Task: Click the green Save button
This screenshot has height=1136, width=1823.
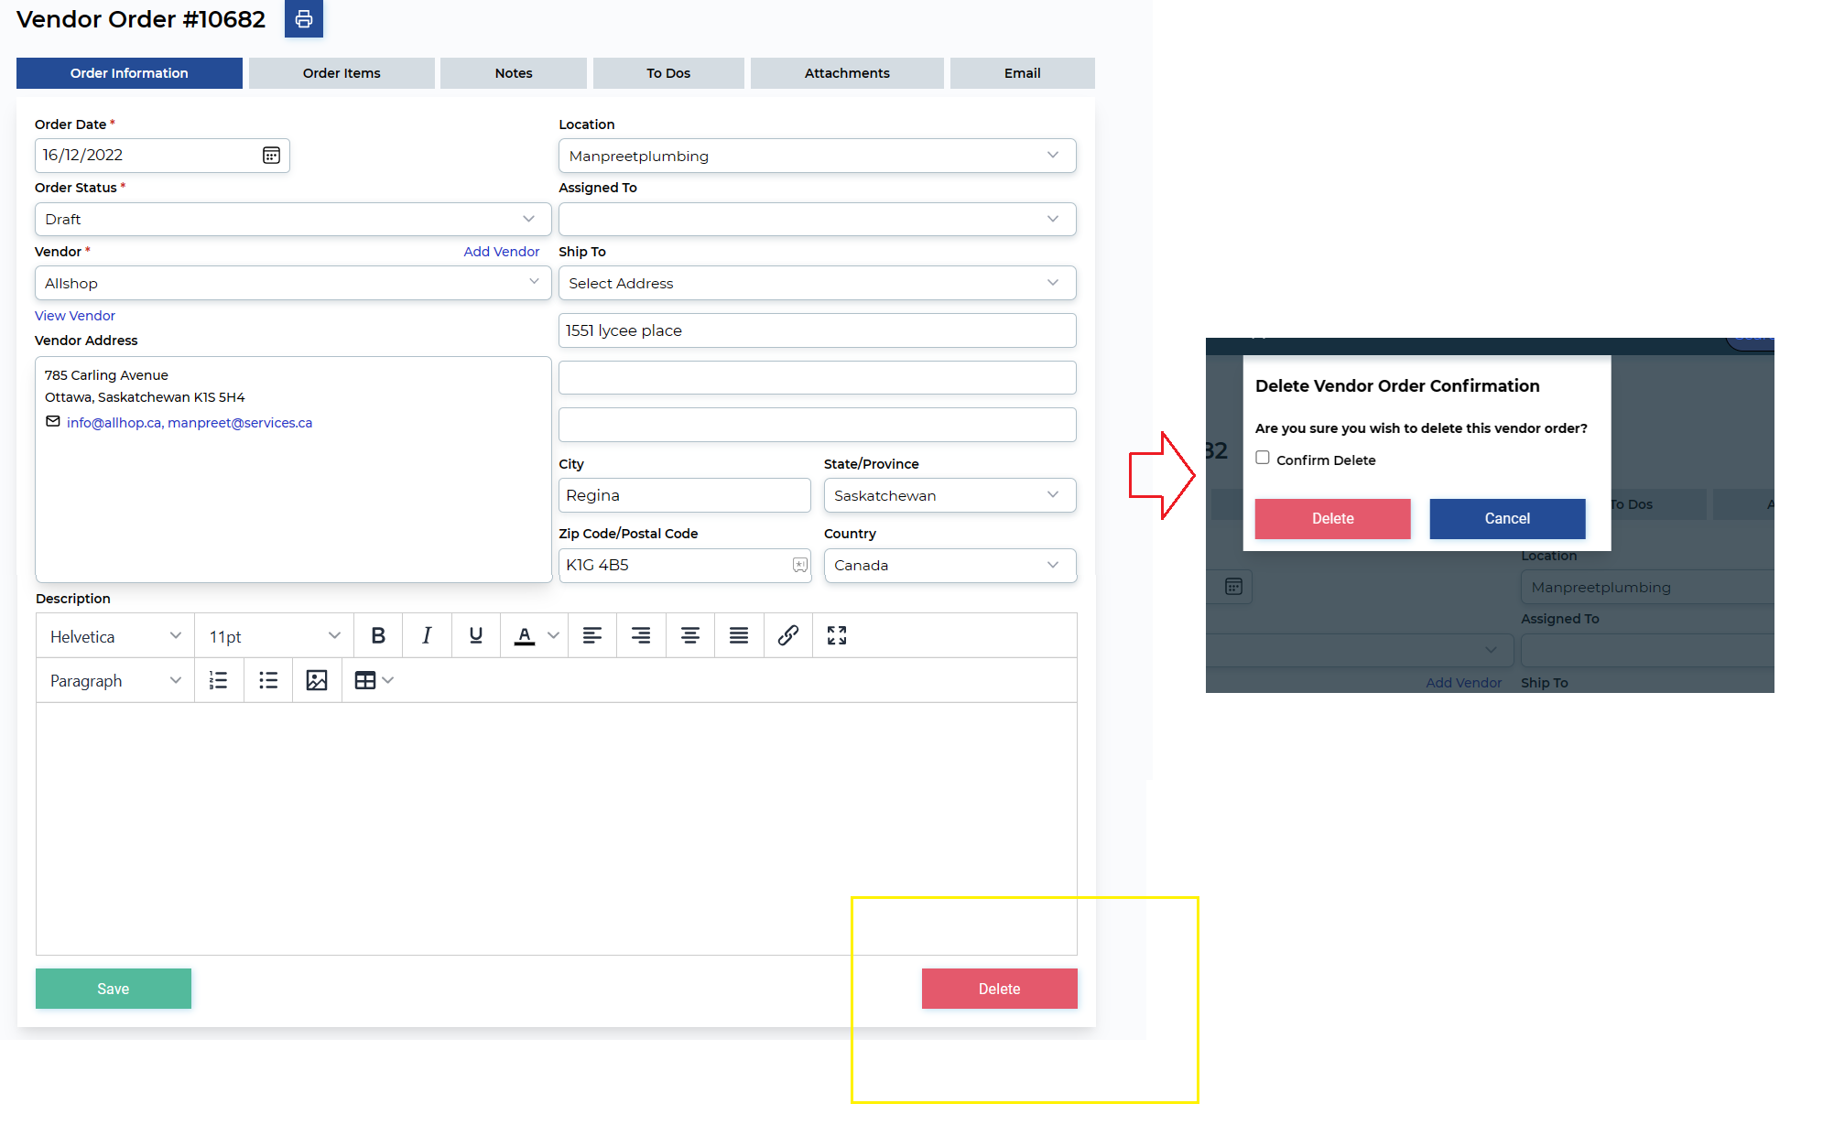Action: click(114, 989)
